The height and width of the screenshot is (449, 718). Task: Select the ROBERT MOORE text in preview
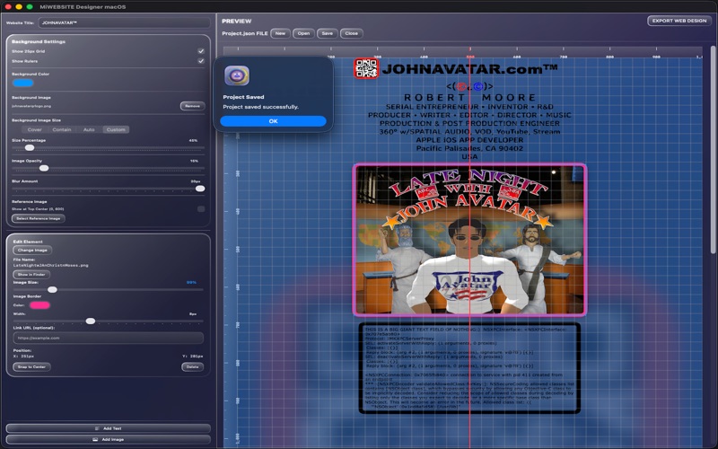(469, 98)
